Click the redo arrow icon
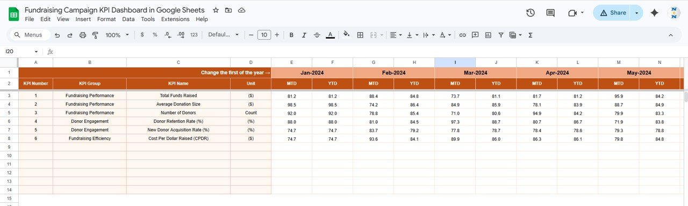 click(x=70, y=35)
